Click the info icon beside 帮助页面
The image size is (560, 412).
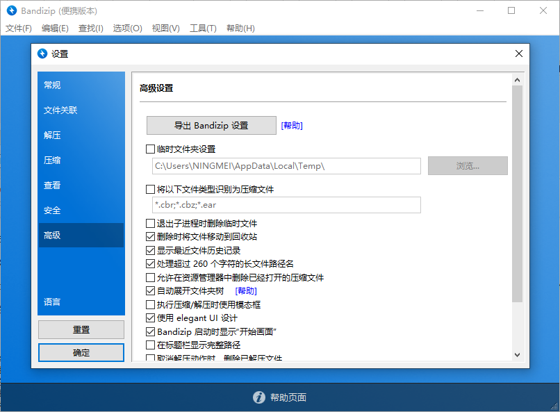(259, 397)
